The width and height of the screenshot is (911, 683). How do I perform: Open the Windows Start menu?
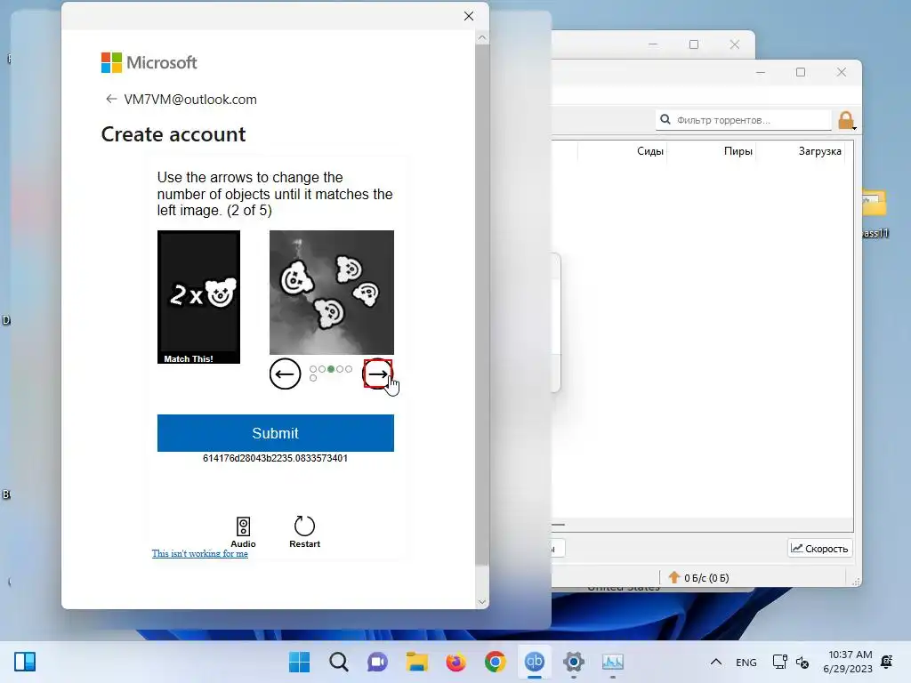click(300, 662)
